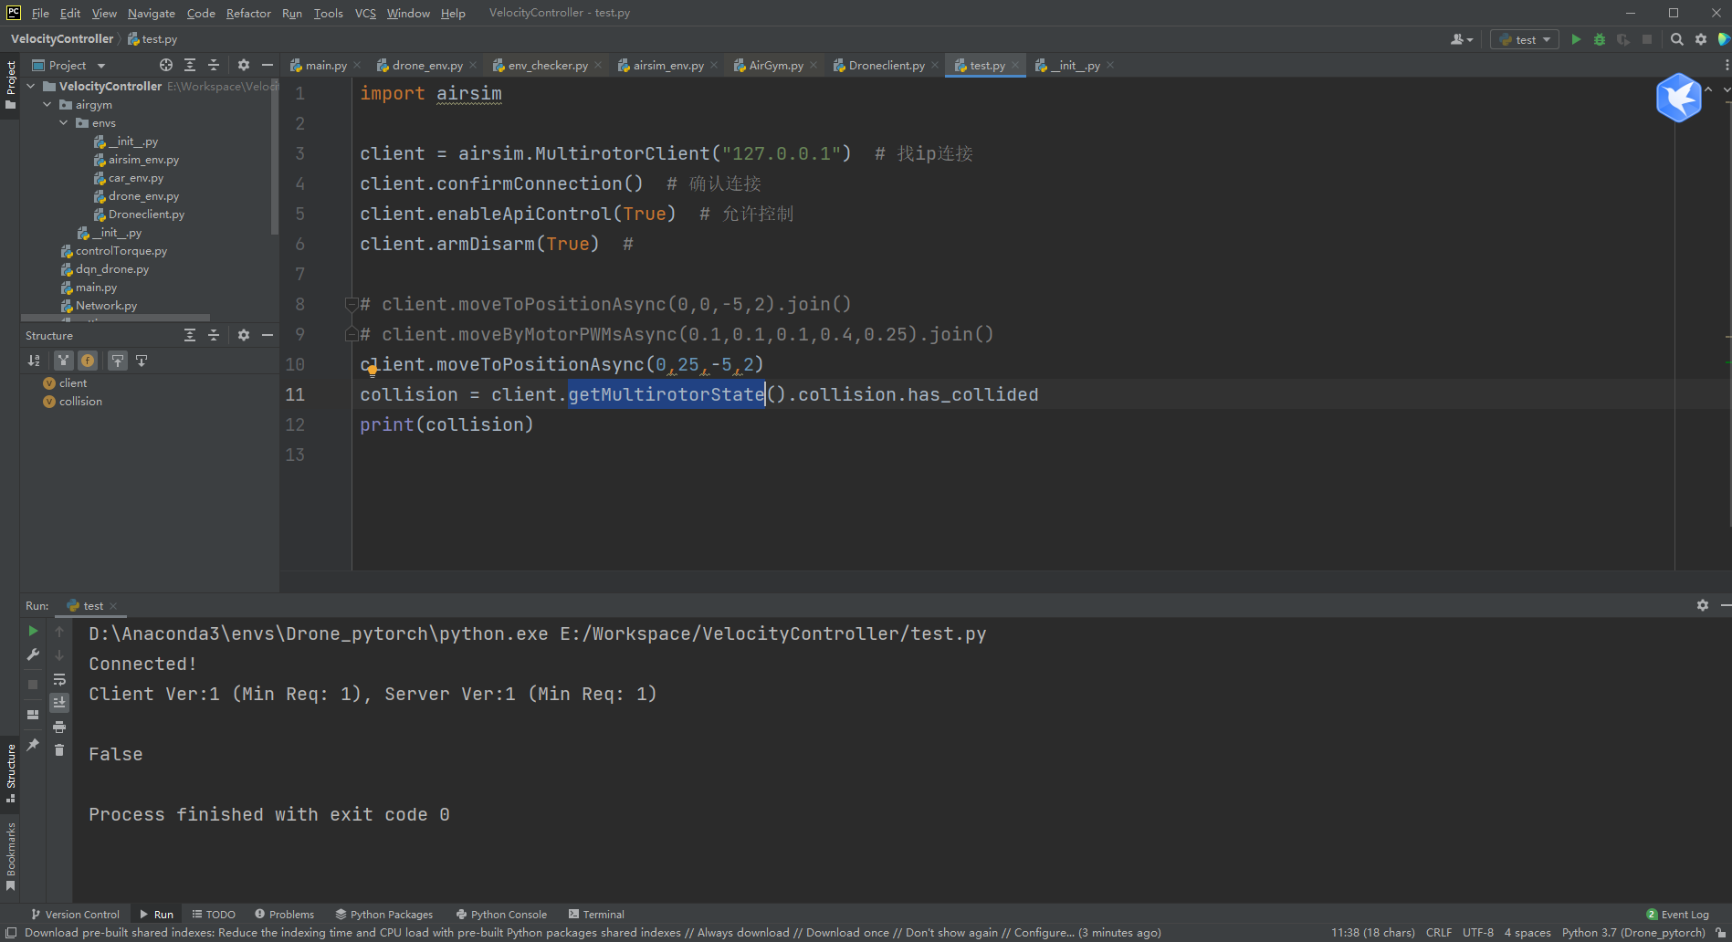Open IDE settings gear in the top toolbar
The width and height of the screenshot is (1732, 942).
click(x=1701, y=39)
